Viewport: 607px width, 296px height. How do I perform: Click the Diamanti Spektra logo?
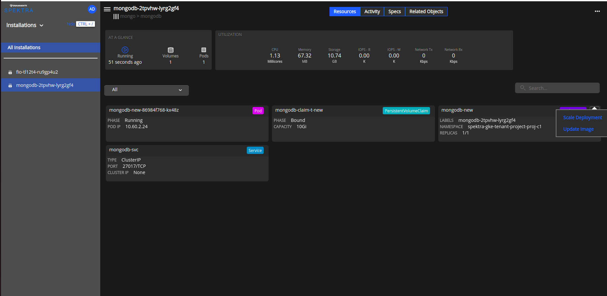pyautogui.click(x=19, y=9)
